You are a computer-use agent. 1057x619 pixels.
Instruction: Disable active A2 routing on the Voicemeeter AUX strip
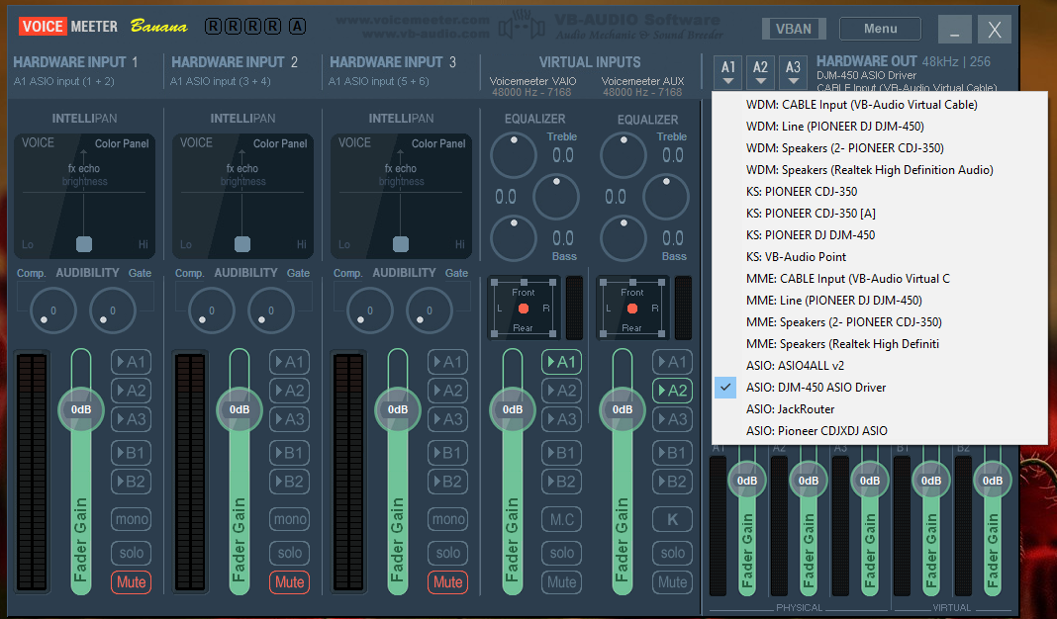click(672, 390)
